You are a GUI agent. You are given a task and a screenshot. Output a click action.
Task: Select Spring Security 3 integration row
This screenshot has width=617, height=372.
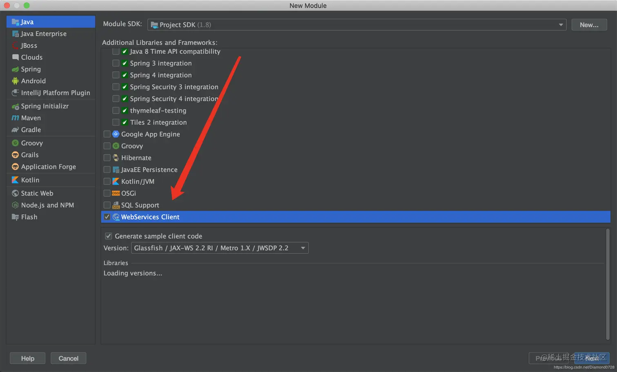355,87
